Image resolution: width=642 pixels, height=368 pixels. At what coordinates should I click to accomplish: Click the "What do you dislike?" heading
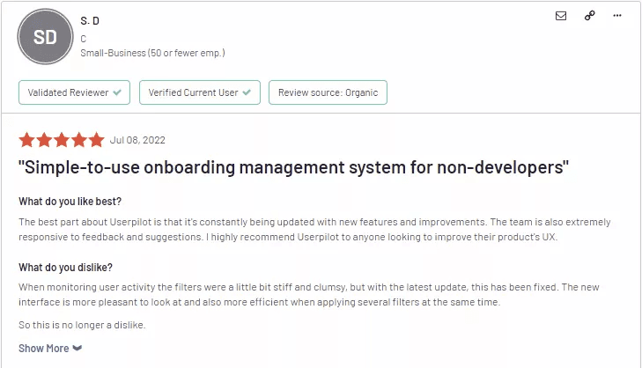(x=65, y=268)
